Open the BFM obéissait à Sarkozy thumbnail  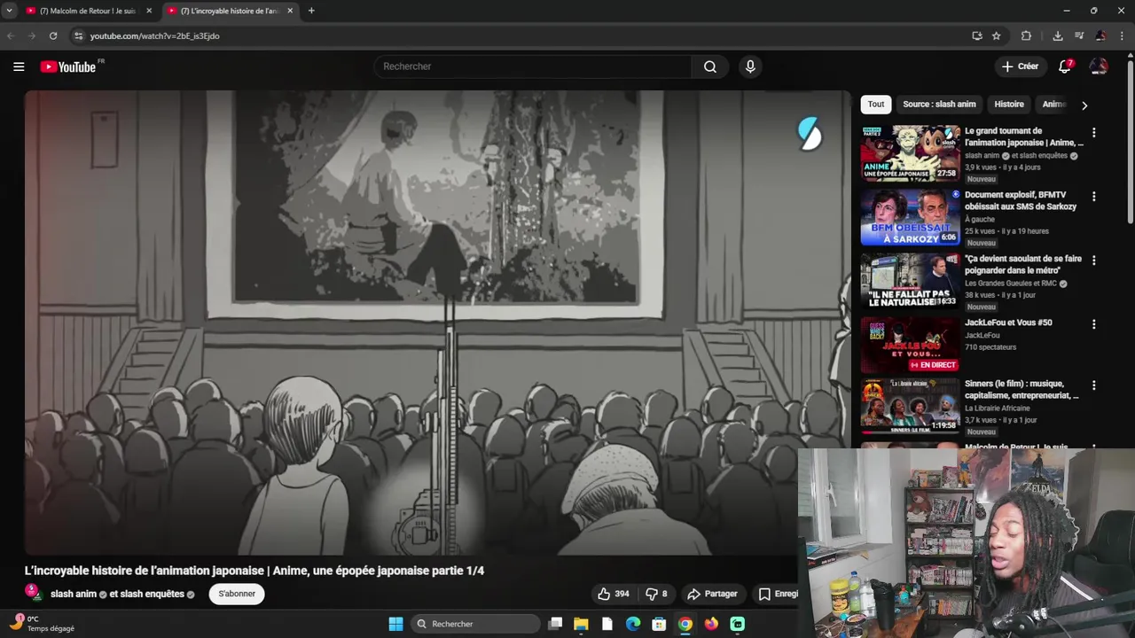910,217
